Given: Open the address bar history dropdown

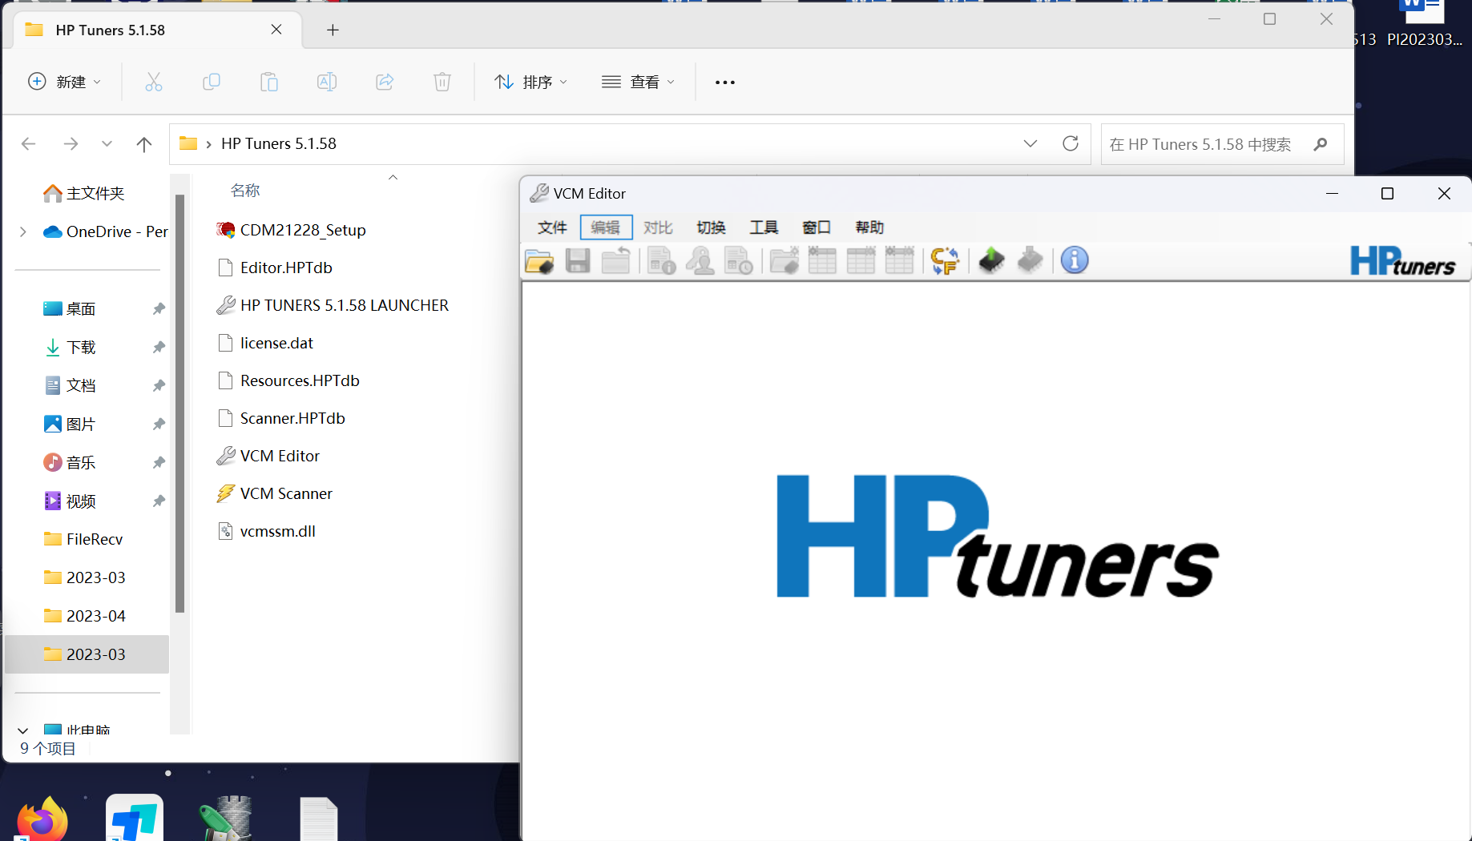Looking at the screenshot, I should (1030, 144).
